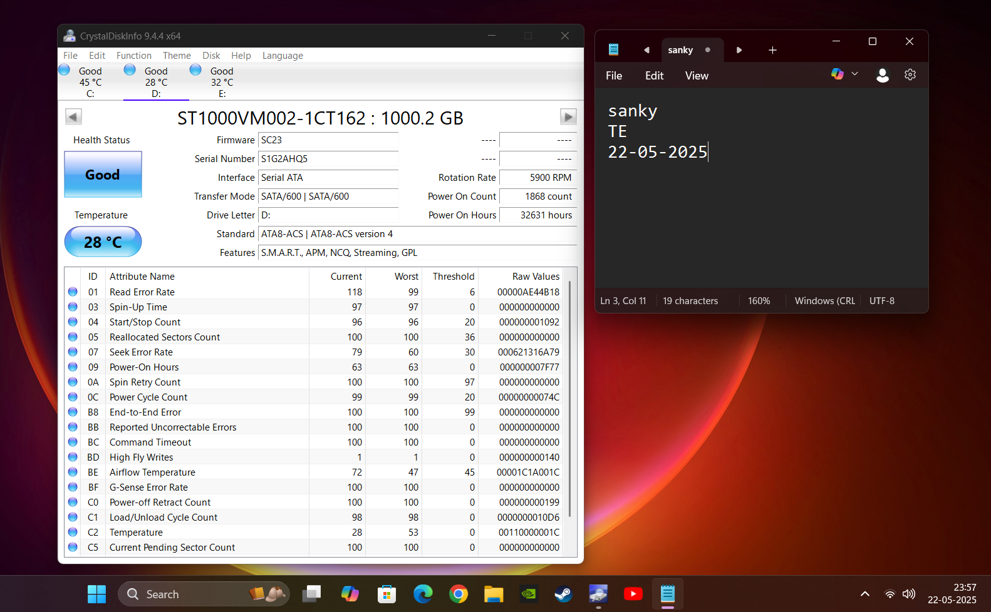Go to the next disk with right arrow
991x612 pixels.
[568, 117]
